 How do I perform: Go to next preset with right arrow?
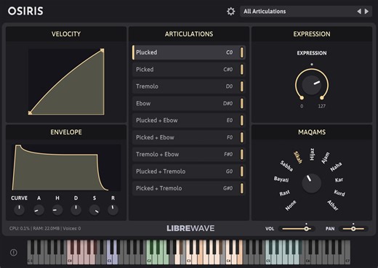[x=366, y=12]
